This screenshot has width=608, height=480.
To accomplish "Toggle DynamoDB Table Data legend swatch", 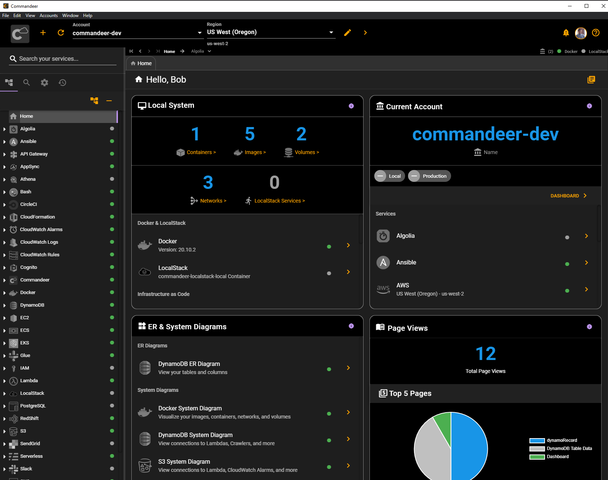I will click(x=537, y=449).
